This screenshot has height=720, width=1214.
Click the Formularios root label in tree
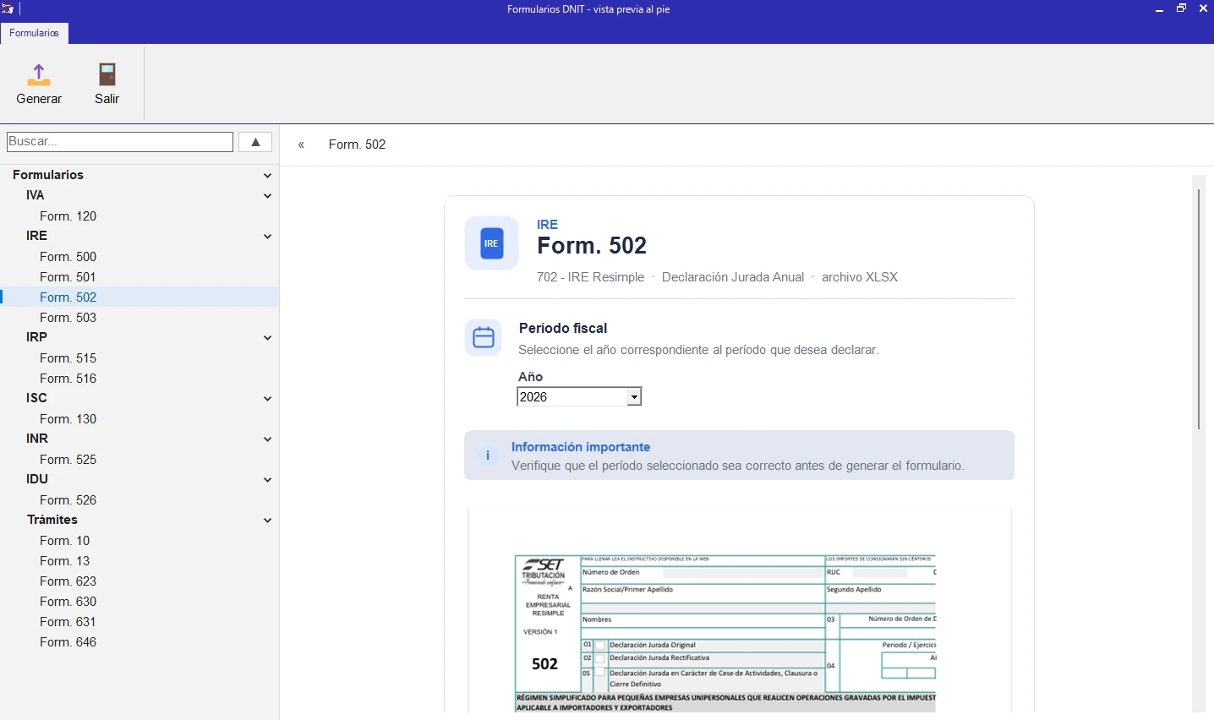click(x=48, y=175)
